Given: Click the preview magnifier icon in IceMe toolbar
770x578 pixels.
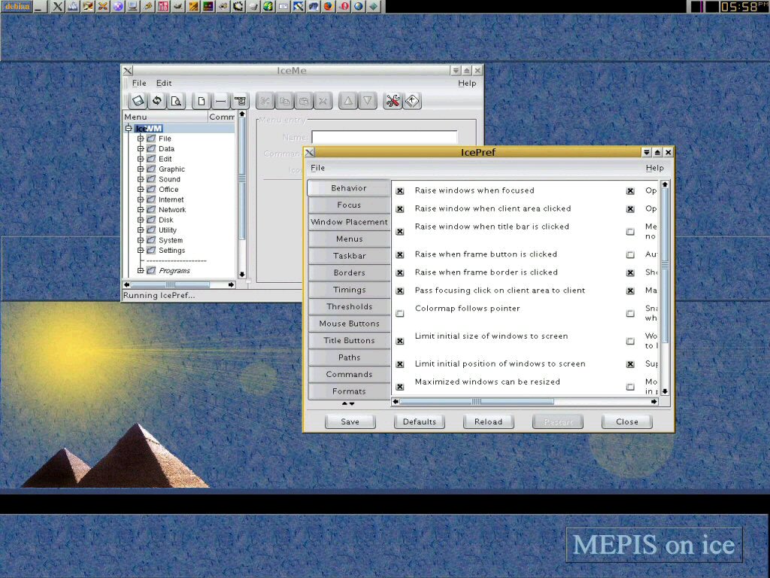Looking at the screenshot, I should click(x=176, y=101).
